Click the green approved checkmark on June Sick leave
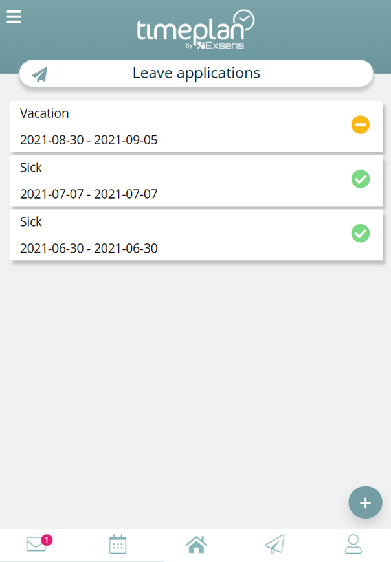The image size is (391, 562). pyautogui.click(x=361, y=233)
